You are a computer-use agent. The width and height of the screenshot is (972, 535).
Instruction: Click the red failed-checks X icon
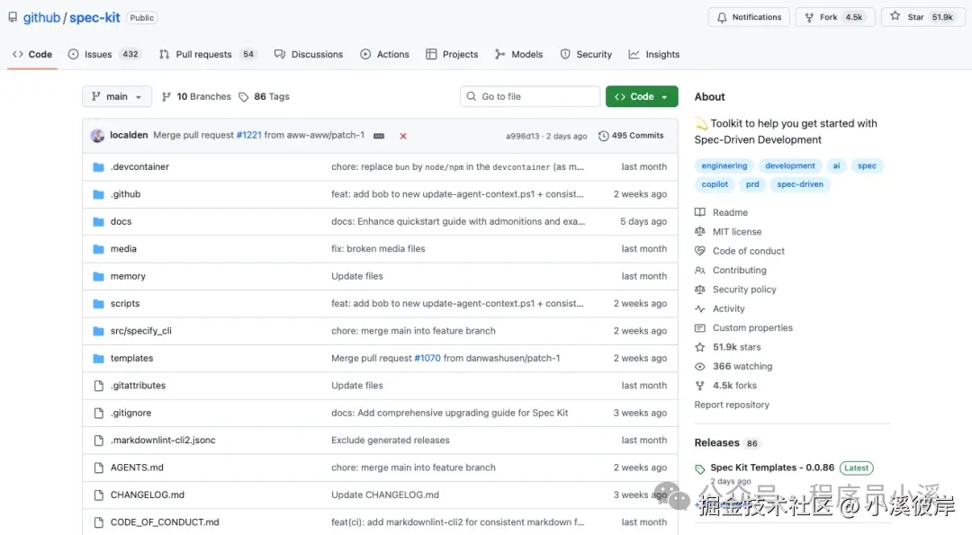point(403,136)
